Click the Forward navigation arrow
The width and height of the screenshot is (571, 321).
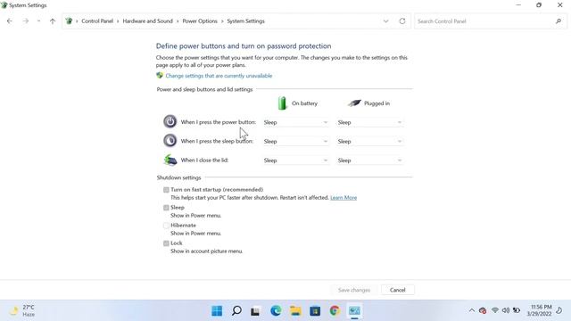(x=26, y=21)
